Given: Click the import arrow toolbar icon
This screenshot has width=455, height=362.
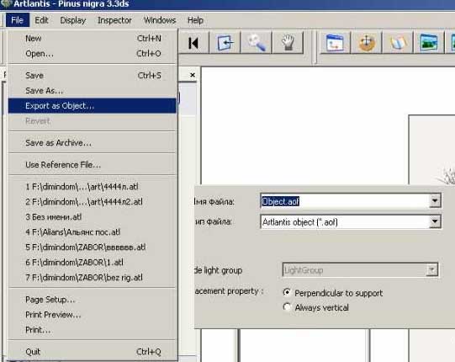Looking at the screenshot, I should click(225, 43).
